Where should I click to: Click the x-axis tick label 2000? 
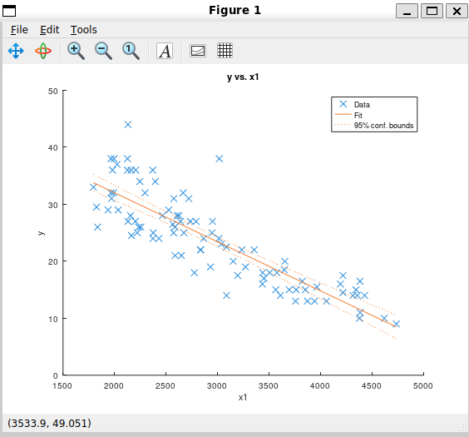point(114,386)
